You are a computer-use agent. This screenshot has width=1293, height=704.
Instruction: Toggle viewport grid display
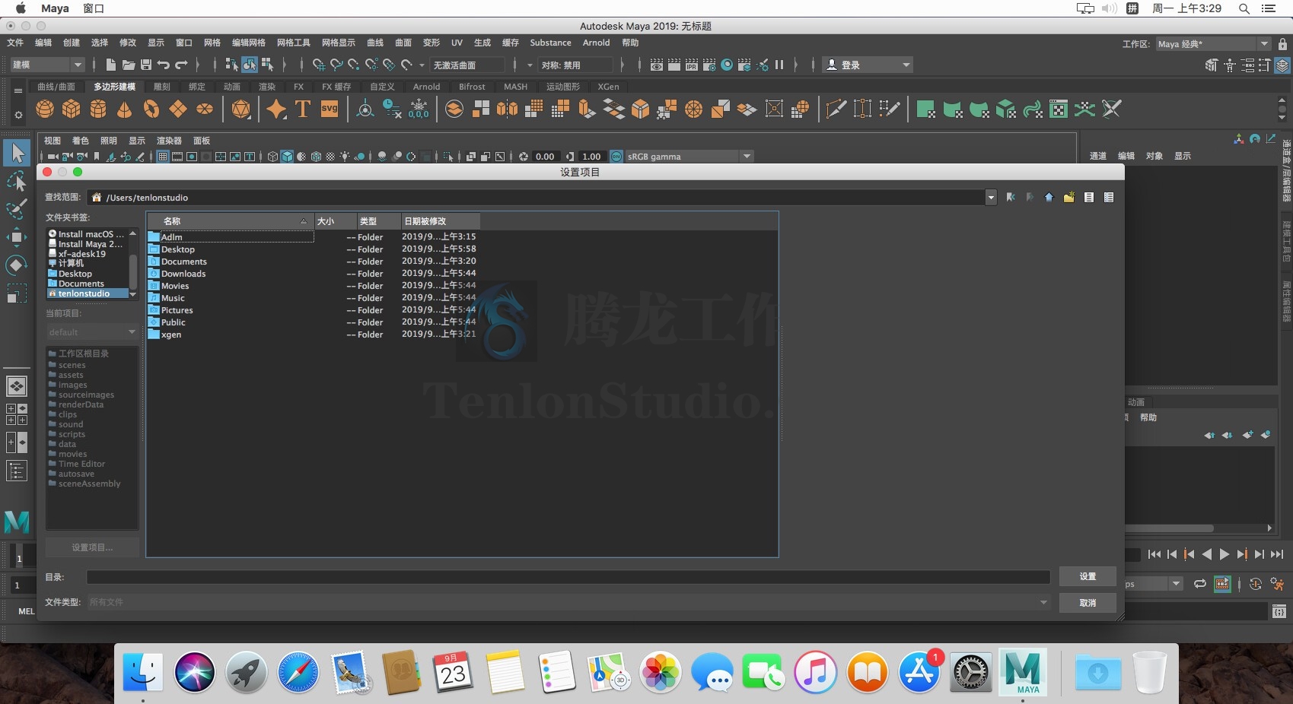[x=163, y=157]
